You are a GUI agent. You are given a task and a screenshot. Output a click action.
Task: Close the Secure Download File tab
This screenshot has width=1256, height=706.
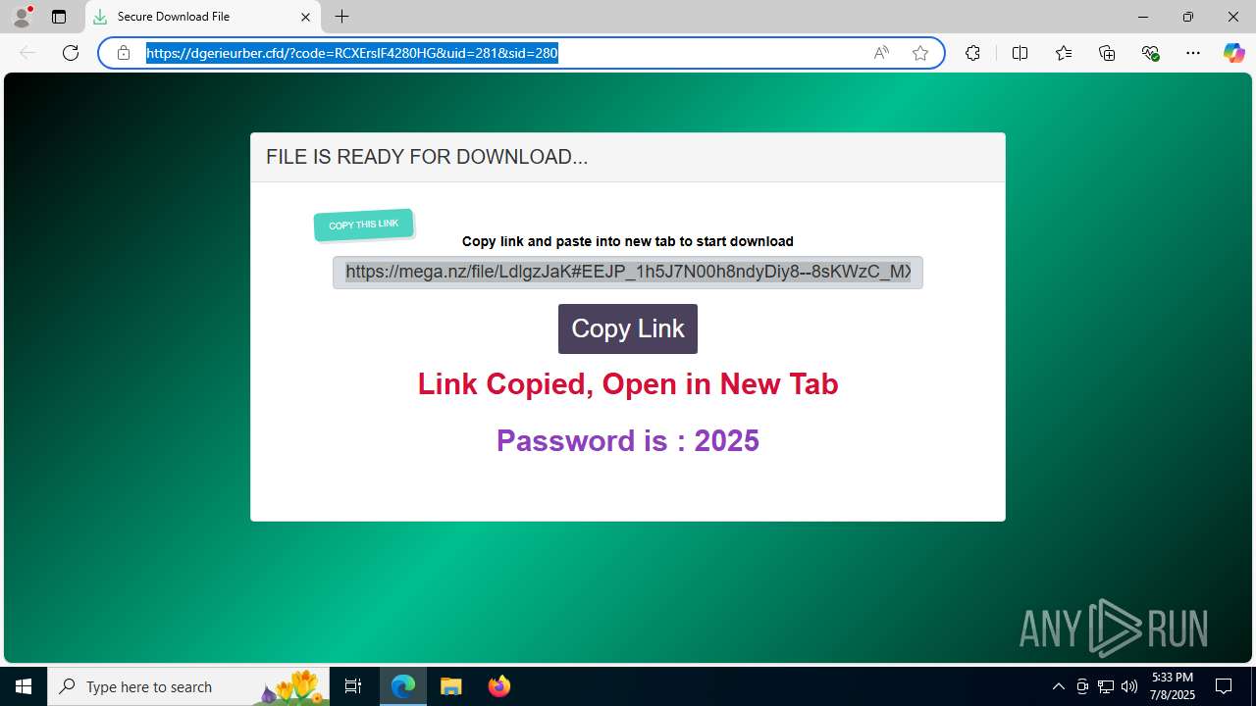[305, 17]
